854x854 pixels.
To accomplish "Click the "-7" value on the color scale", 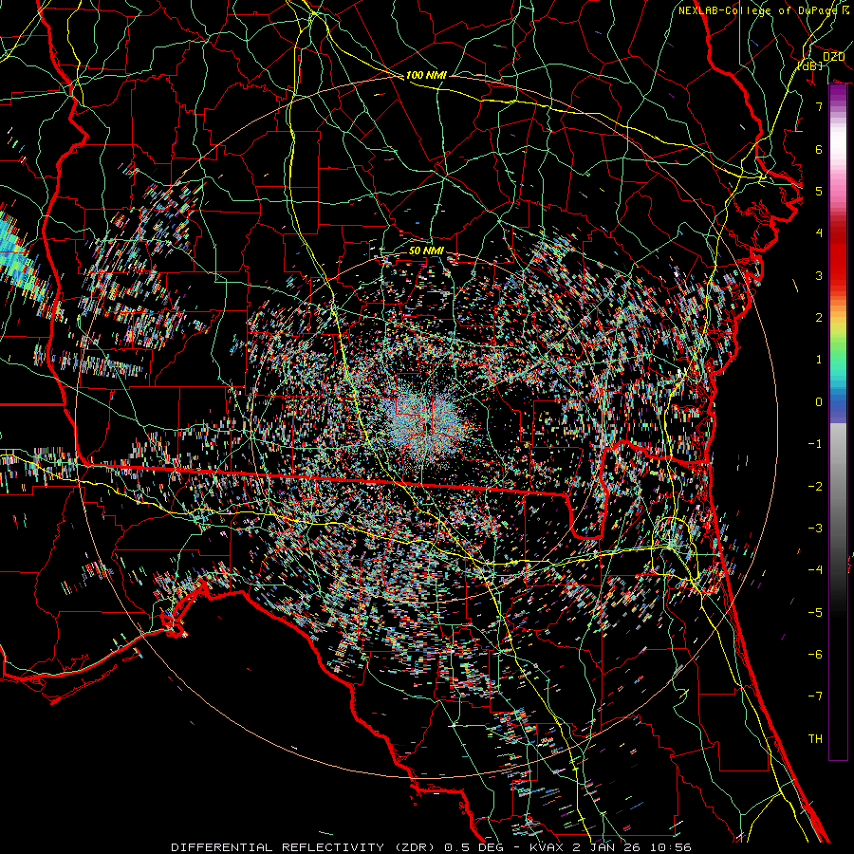I will coord(815,696).
